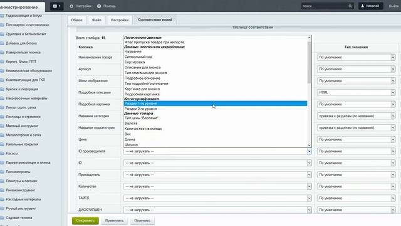This screenshot has width=401, height=226.
Task: Click folder icon of Напольные покрытия
Action: point(2,144)
